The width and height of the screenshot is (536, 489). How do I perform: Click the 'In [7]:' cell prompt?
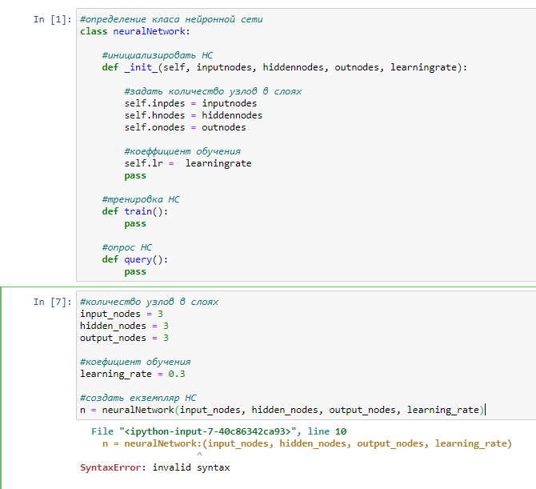point(52,302)
